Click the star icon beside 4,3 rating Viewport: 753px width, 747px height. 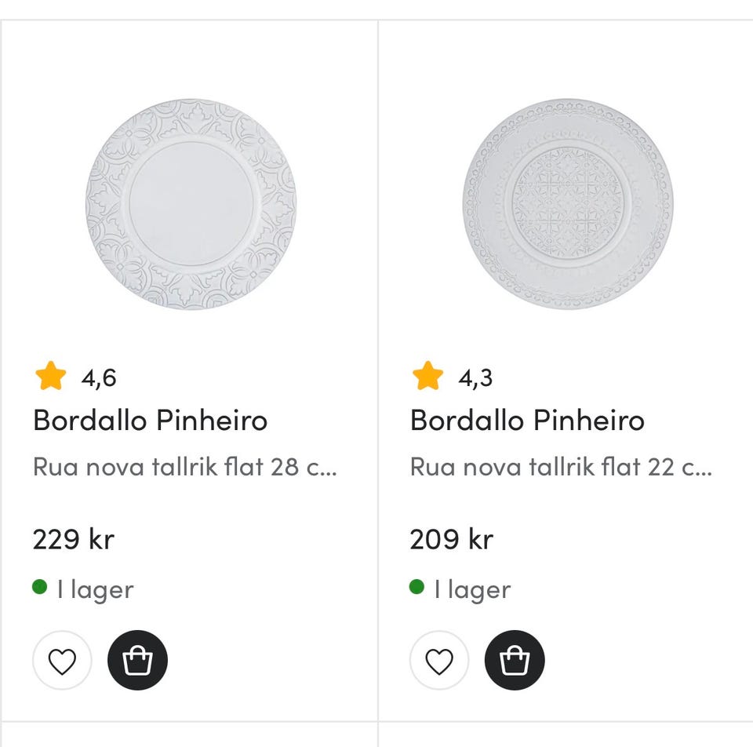[428, 377]
